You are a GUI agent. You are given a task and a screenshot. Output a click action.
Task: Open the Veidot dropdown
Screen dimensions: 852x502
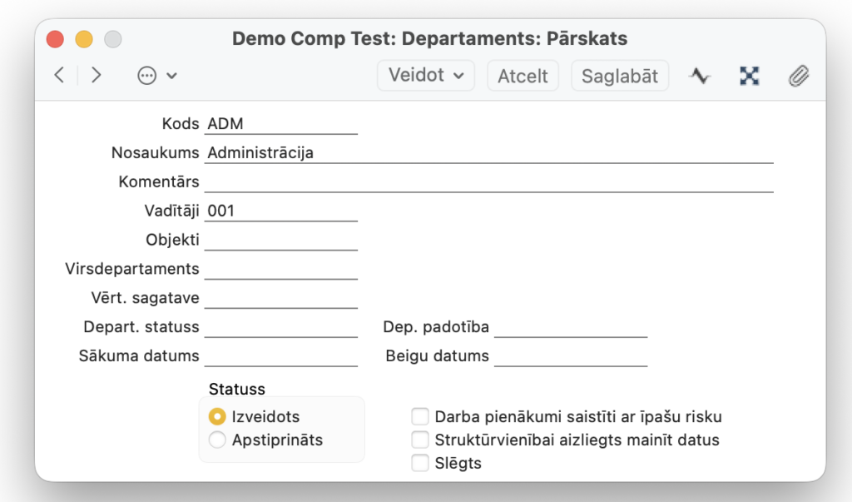(x=425, y=75)
